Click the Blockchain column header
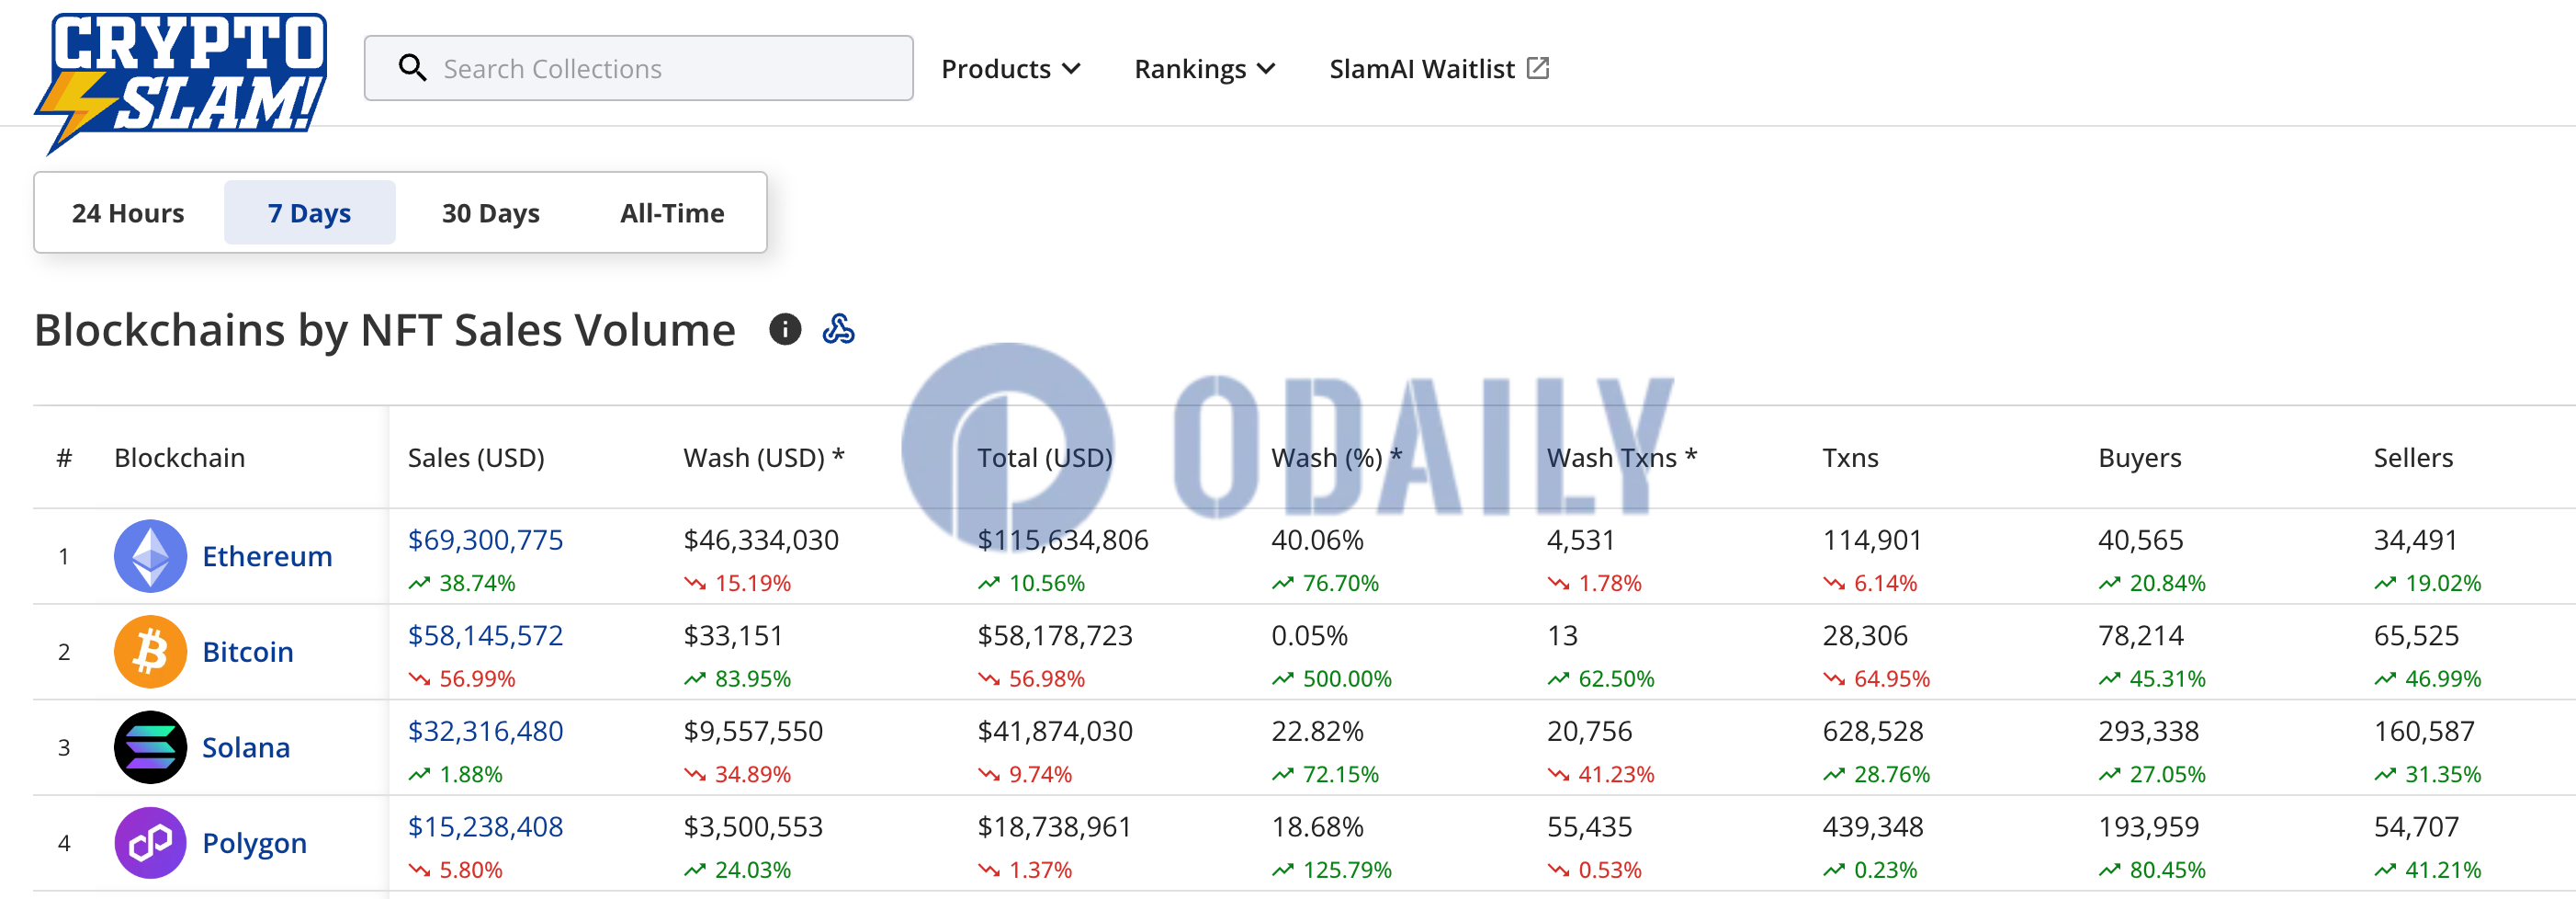This screenshot has width=2576, height=899. 180,458
